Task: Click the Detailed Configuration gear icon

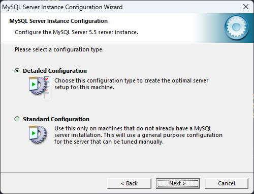Action: (38, 86)
